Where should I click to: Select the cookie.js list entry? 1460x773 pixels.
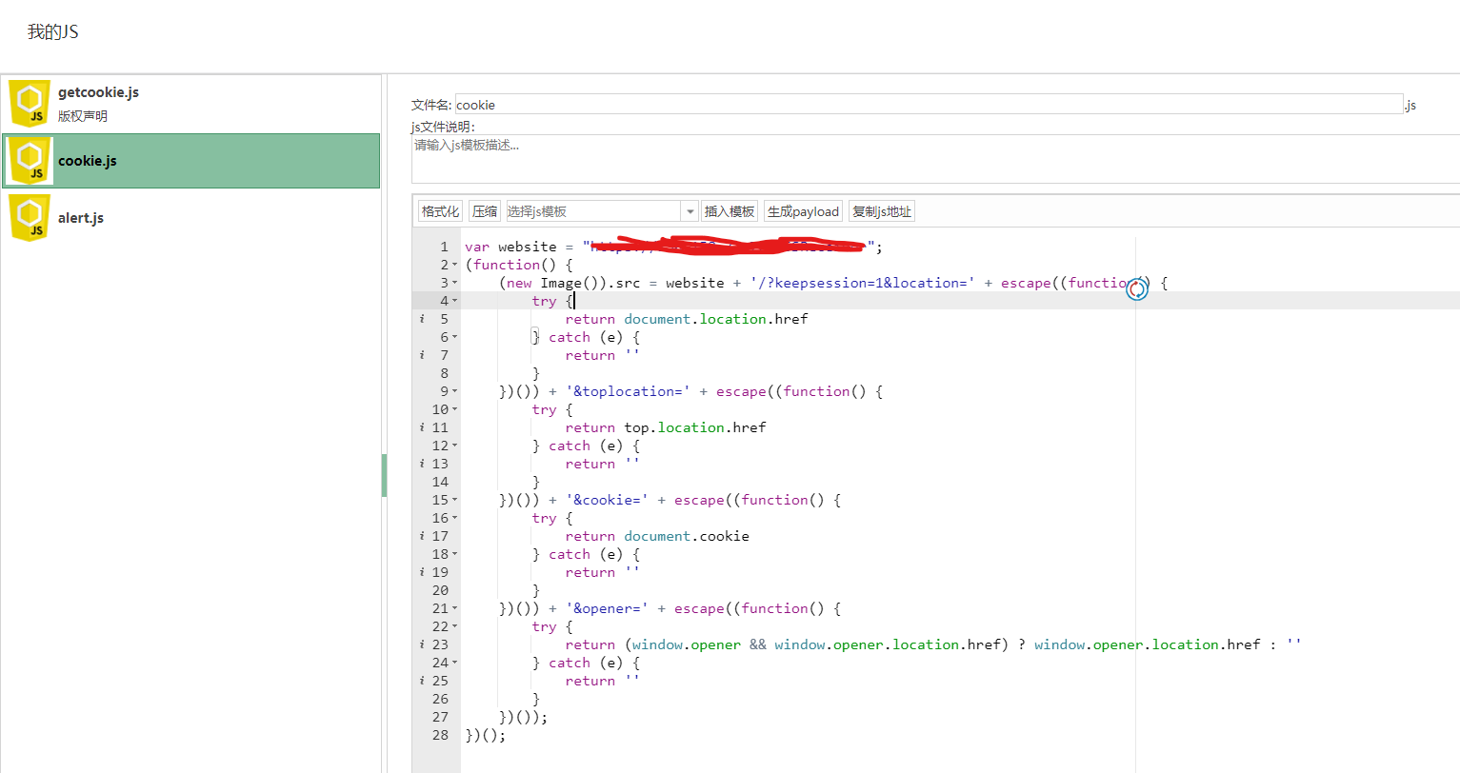pos(190,161)
